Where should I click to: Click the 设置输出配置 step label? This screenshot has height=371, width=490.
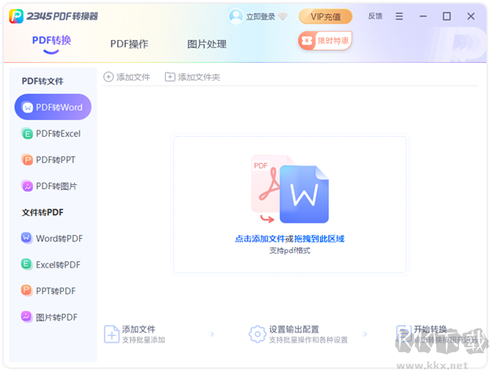(x=294, y=329)
